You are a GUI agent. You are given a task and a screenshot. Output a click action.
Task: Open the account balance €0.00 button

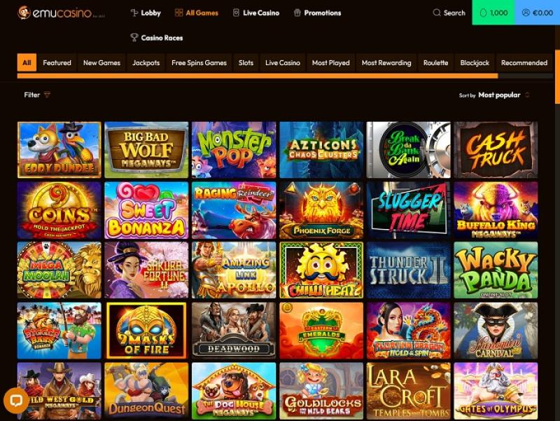(x=538, y=13)
